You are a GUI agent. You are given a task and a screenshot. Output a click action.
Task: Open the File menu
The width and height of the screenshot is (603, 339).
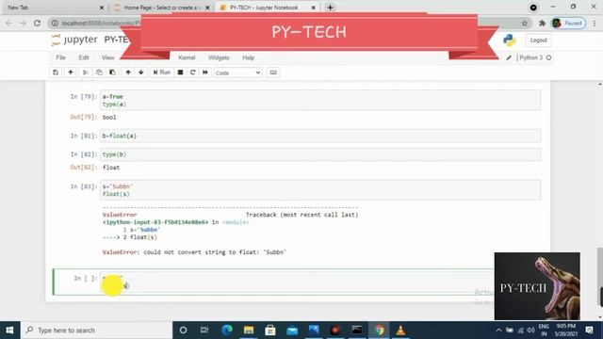pos(60,57)
